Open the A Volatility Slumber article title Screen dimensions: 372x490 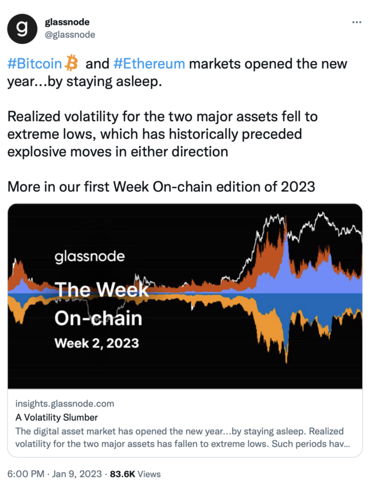point(57,417)
